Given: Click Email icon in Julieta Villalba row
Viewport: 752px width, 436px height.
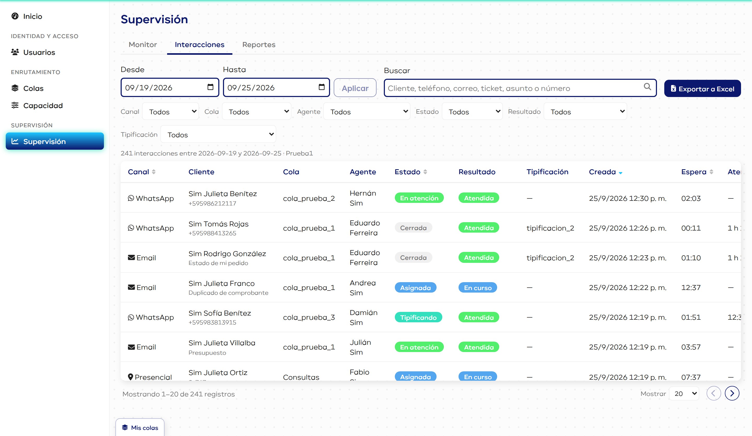Looking at the screenshot, I should pyautogui.click(x=131, y=347).
